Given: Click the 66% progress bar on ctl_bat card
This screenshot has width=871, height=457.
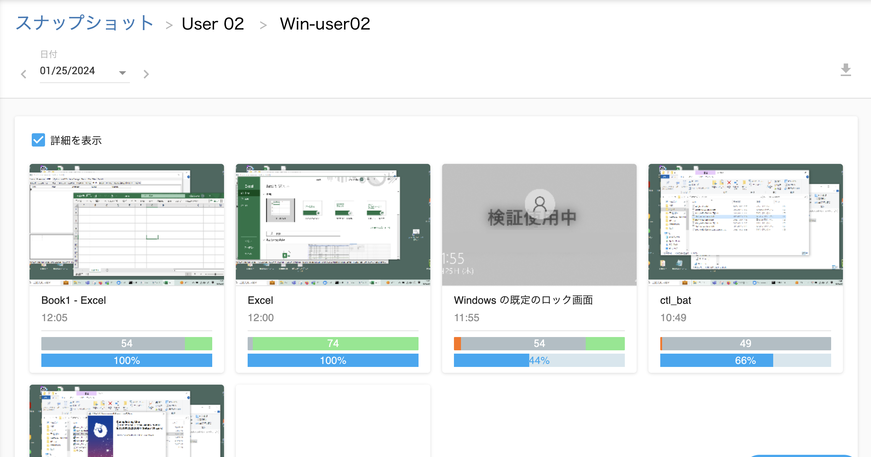Looking at the screenshot, I should 746,360.
